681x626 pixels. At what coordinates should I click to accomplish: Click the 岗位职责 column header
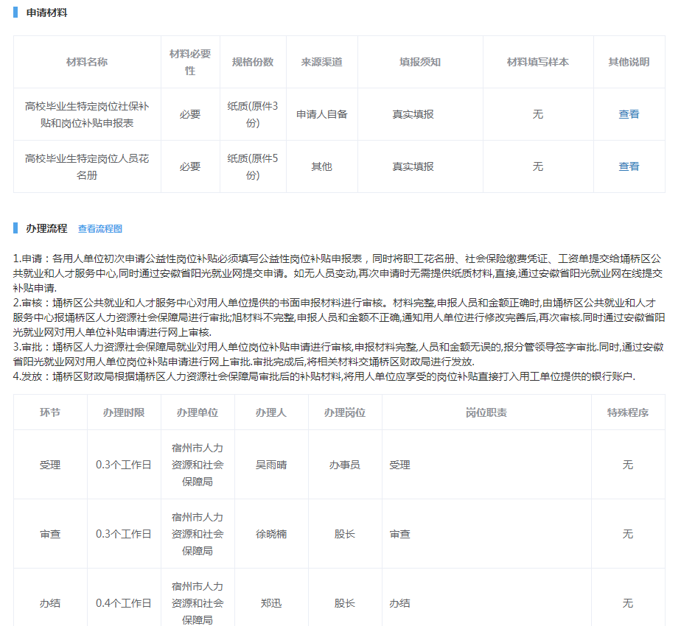click(x=486, y=412)
